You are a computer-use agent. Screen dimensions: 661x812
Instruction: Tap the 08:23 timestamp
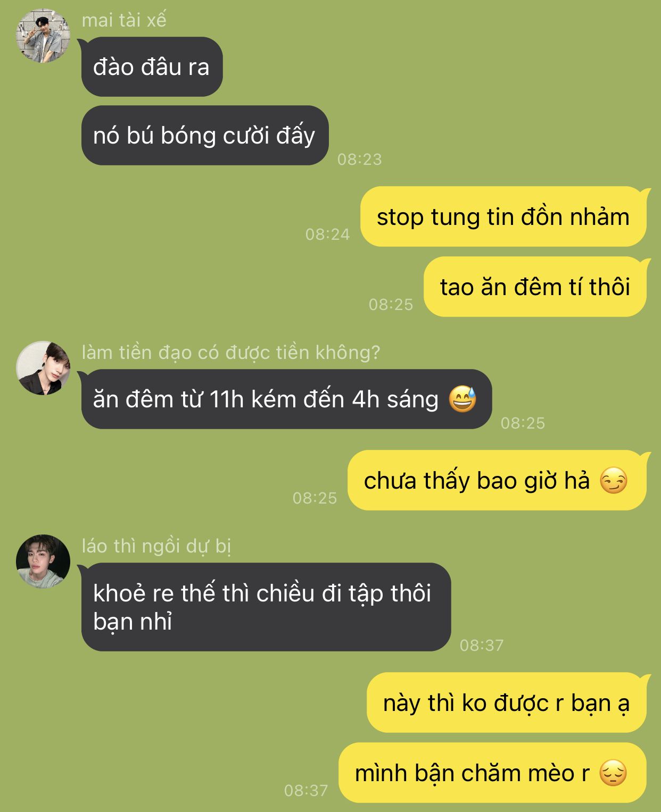(x=360, y=159)
